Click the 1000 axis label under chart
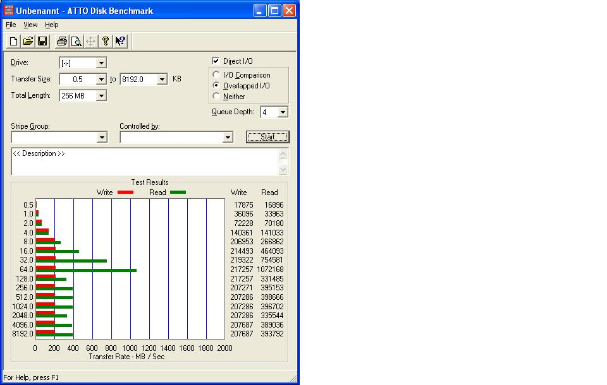Screen dimensions: 607x385 tap(130, 348)
